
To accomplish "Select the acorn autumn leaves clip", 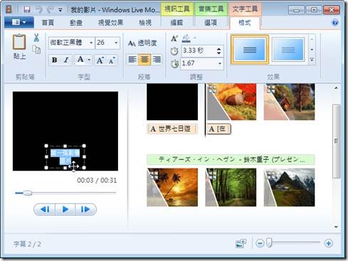I will 231,102.
